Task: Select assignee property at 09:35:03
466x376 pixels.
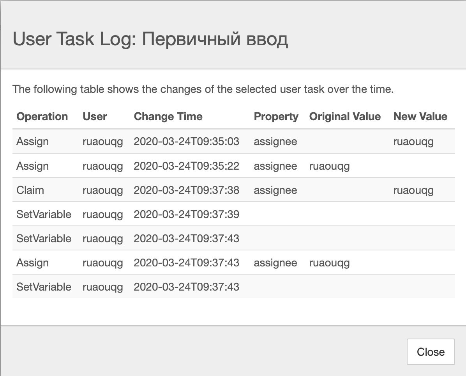Action: pyautogui.click(x=275, y=142)
